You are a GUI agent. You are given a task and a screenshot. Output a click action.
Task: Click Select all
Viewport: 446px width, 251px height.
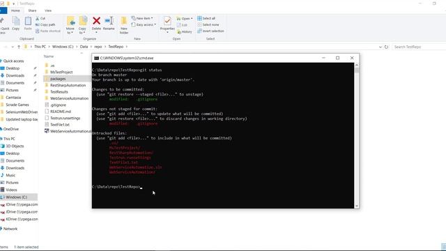tap(206, 18)
